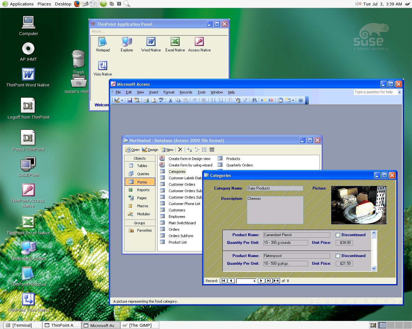Tick Discontinued for Camembert Pierrot
The width and height of the screenshot is (412, 329).
pos(338,235)
